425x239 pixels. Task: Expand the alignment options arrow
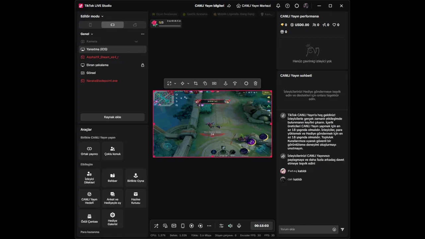tap(188, 84)
